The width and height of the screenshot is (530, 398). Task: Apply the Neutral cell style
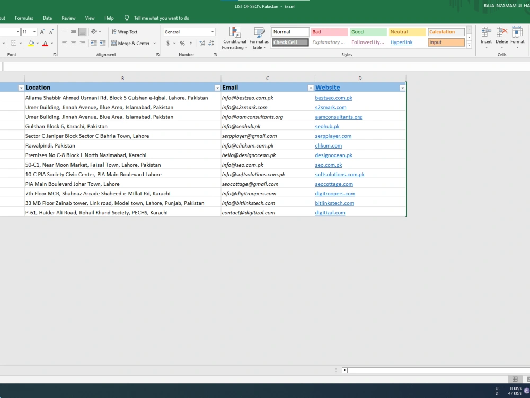[407, 32]
